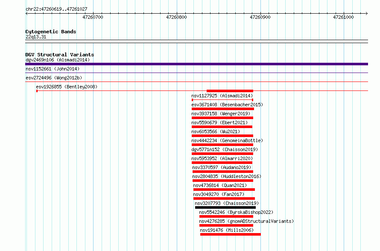Click the red bar under nsv3937158
Screen dimensions: 380x251
click(x=222, y=118)
